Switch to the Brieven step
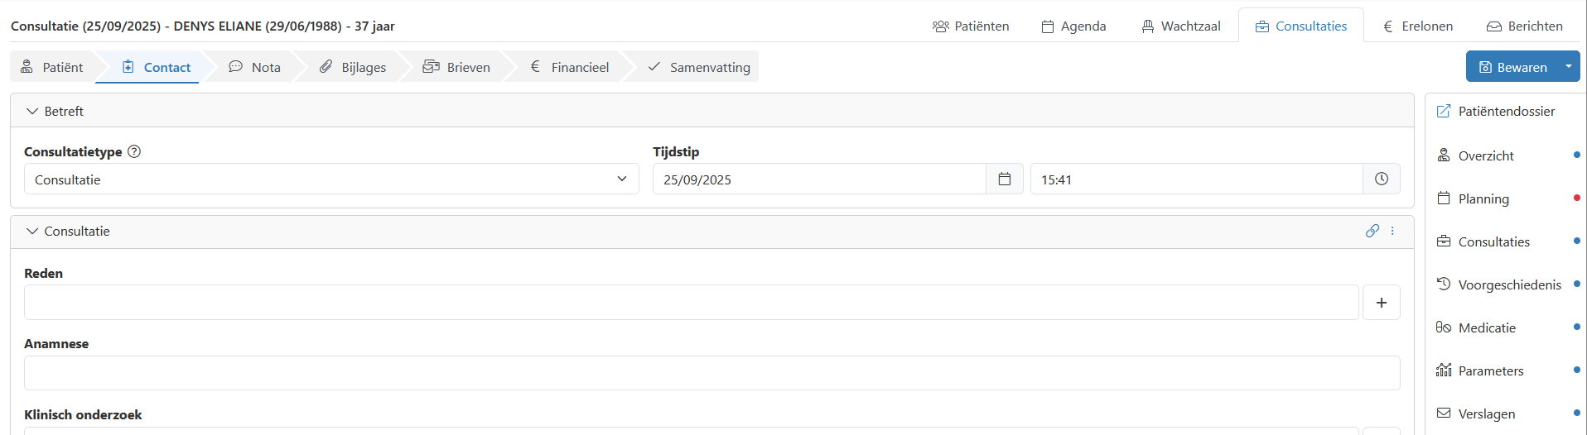Viewport: 1587px width, 435px height. [x=457, y=67]
